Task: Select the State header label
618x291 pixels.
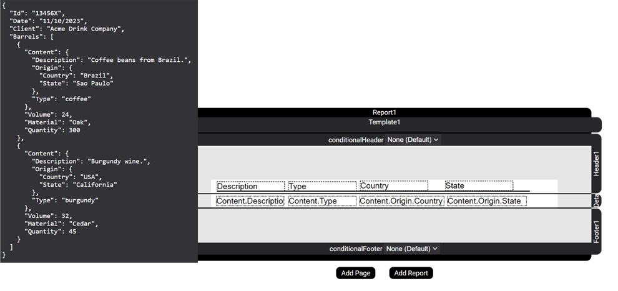Action: click(479, 186)
